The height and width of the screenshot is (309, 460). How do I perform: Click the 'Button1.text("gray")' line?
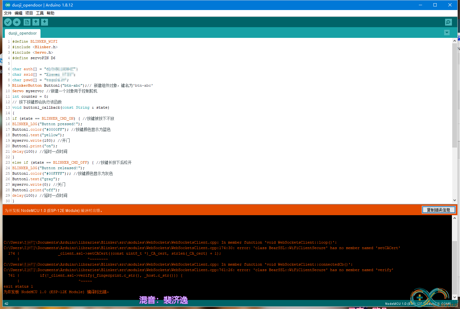pos(36,179)
